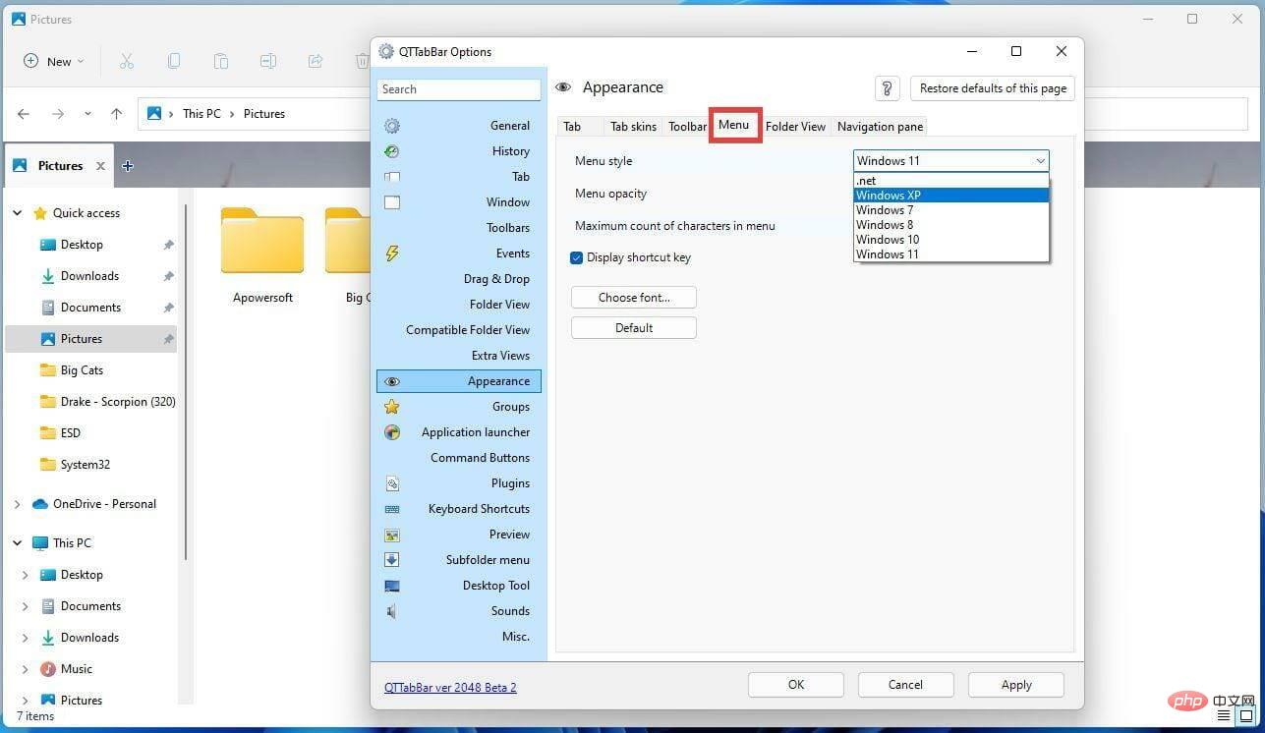Click the Subfolder menu arrow icon
The image size is (1265, 733).
pos(392,560)
